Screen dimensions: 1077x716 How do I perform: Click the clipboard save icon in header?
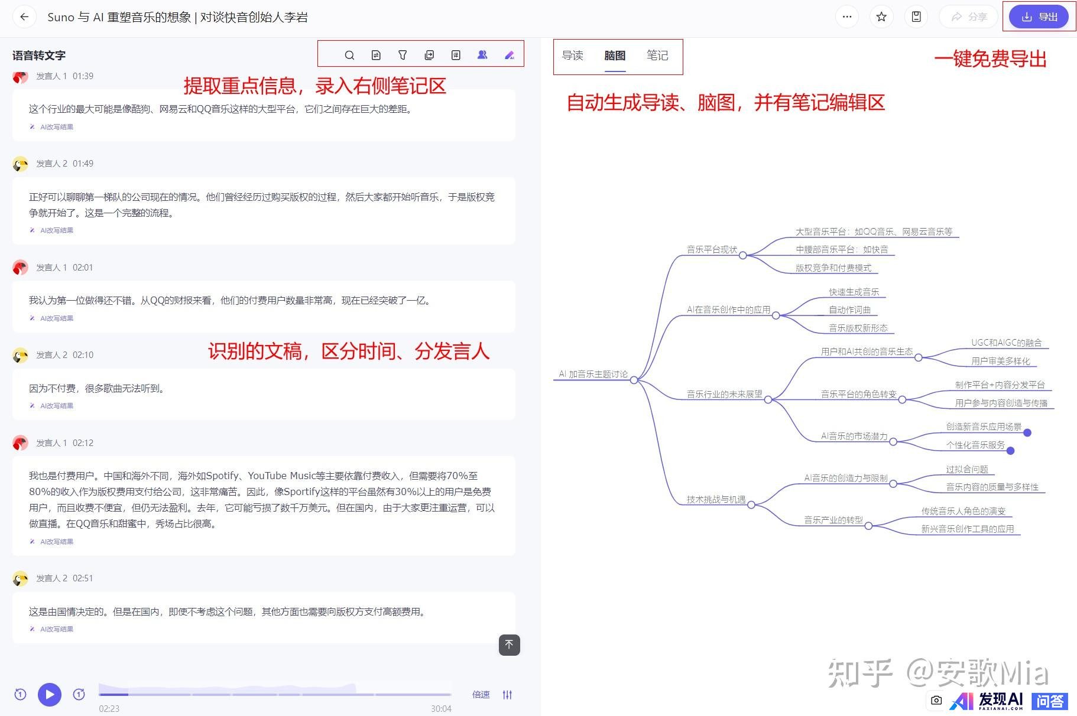tap(916, 17)
